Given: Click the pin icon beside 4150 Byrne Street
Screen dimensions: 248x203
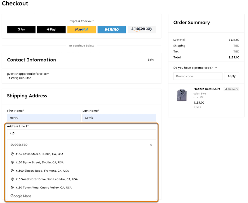Looking at the screenshot, I should (12, 162).
